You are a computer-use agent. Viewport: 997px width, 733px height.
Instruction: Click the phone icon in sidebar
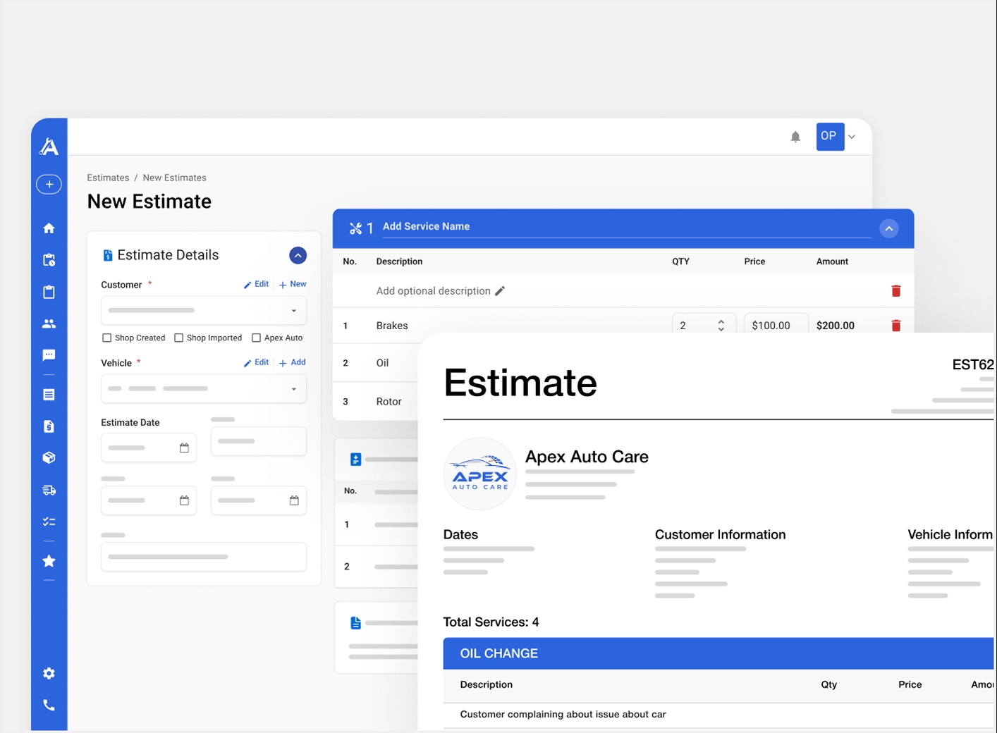tap(49, 705)
